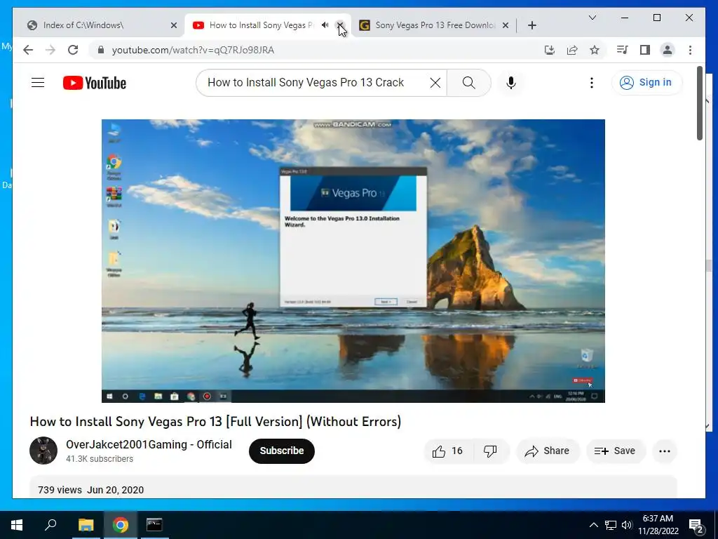718x539 pixels.
Task: Open more actions ellipsis under video
Action: (x=665, y=451)
